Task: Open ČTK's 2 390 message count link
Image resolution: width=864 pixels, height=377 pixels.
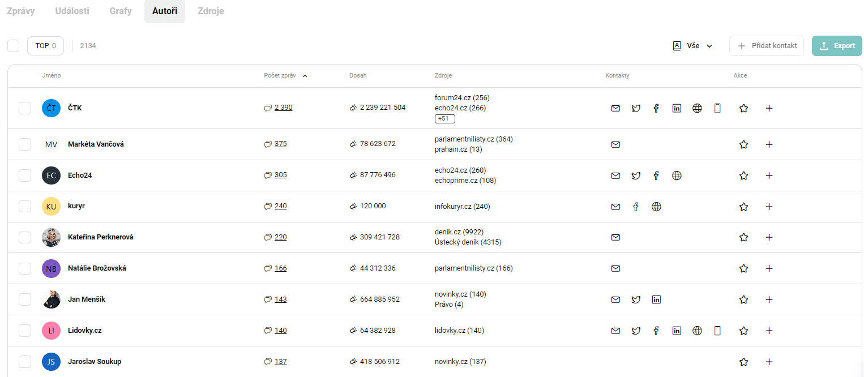Action: [x=283, y=108]
